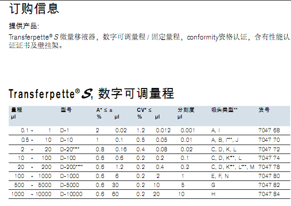Click item number 7047 74

click(x=269, y=158)
